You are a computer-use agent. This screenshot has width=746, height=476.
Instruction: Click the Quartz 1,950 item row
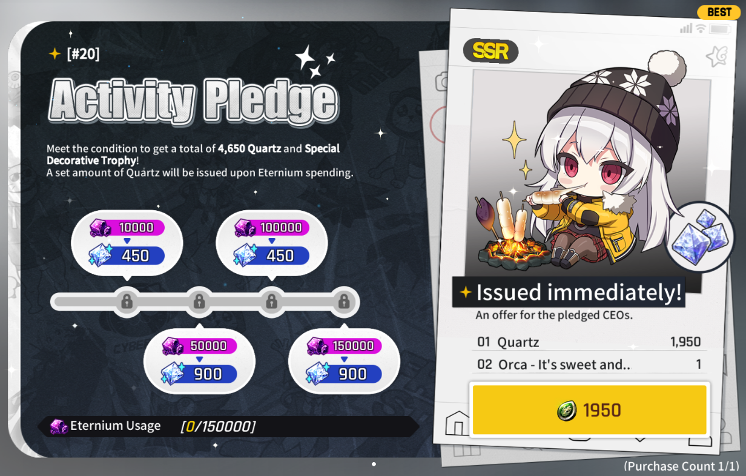[589, 342]
